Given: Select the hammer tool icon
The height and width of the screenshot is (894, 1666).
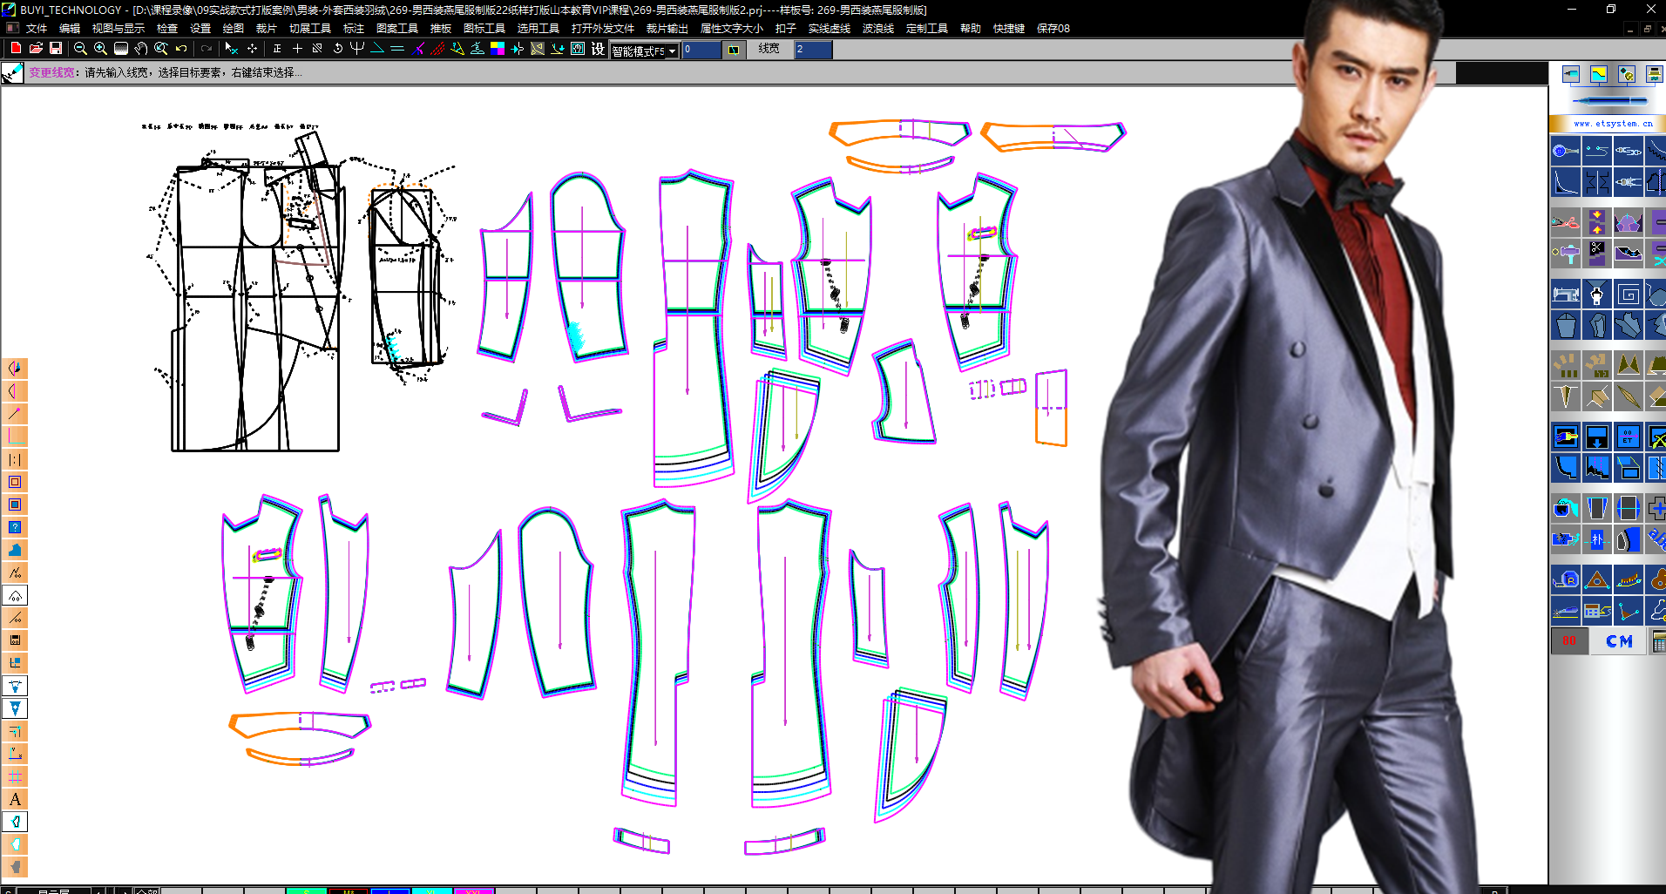Looking at the screenshot, I should 1566,254.
